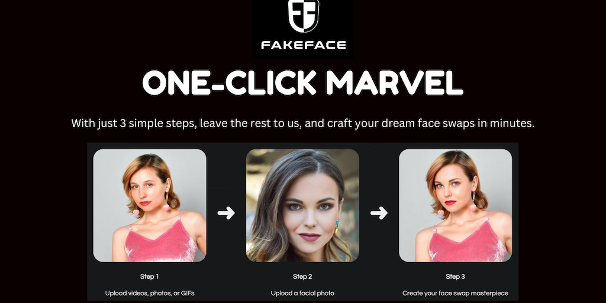Click 'Upload a facial photo' caption
This screenshot has width=606, height=303.
(x=302, y=294)
